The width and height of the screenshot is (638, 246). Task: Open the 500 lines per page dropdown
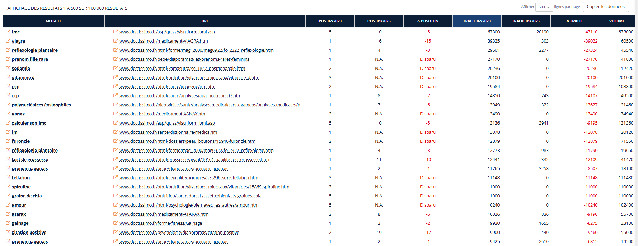point(544,7)
